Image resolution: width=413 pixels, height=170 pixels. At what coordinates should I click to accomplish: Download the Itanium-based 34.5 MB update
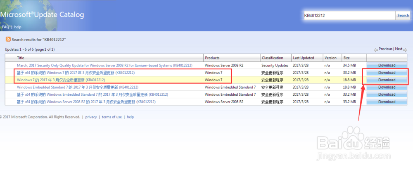tap(387, 65)
